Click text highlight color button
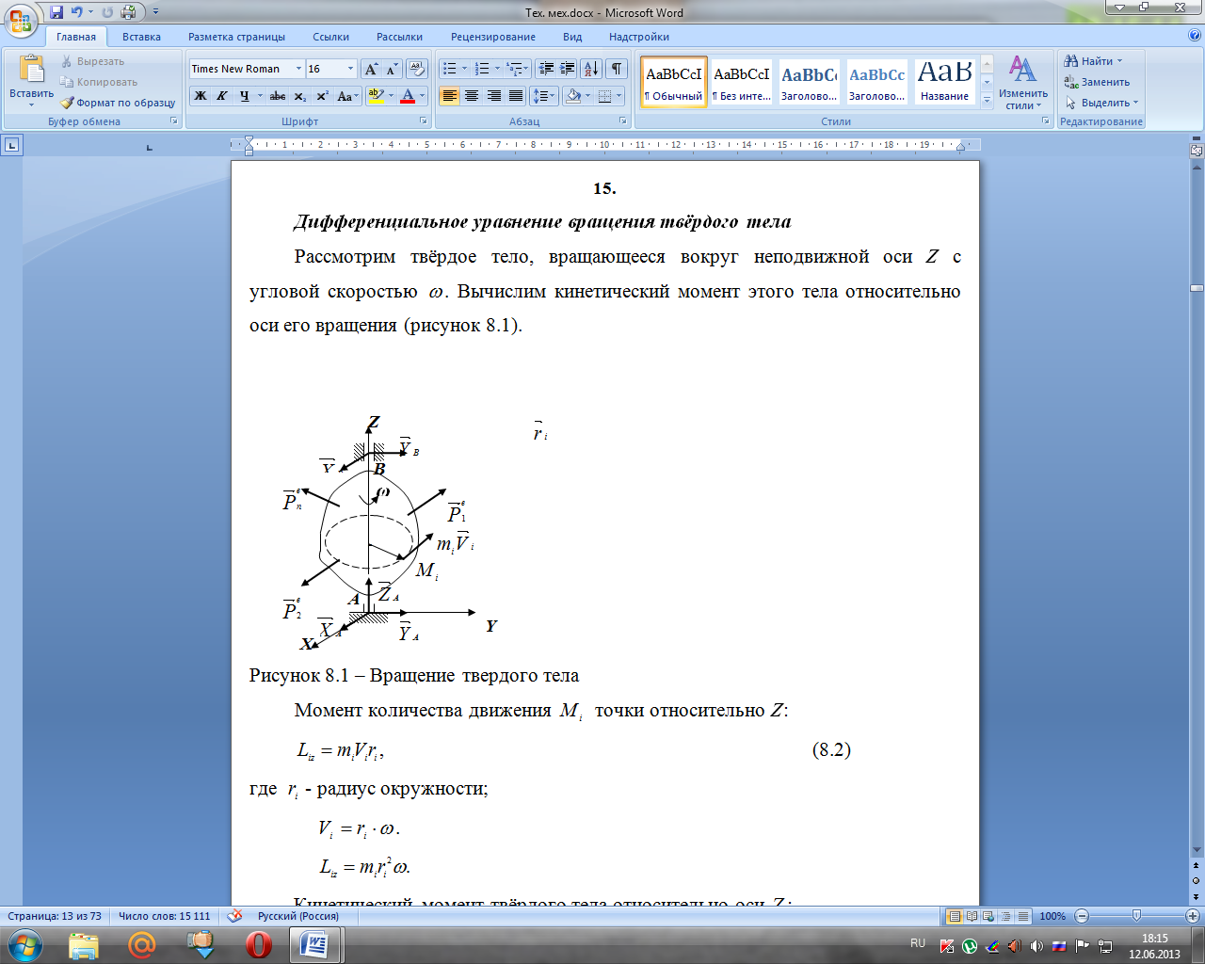The width and height of the screenshot is (1205, 964). click(377, 96)
